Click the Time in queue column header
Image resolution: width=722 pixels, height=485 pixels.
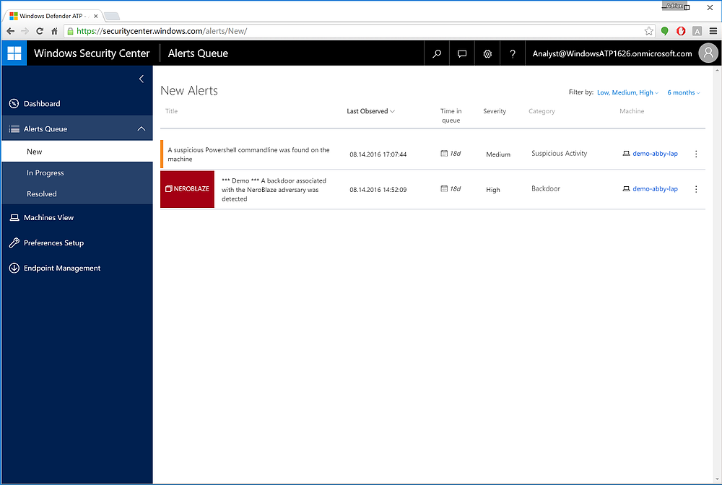coord(451,115)
